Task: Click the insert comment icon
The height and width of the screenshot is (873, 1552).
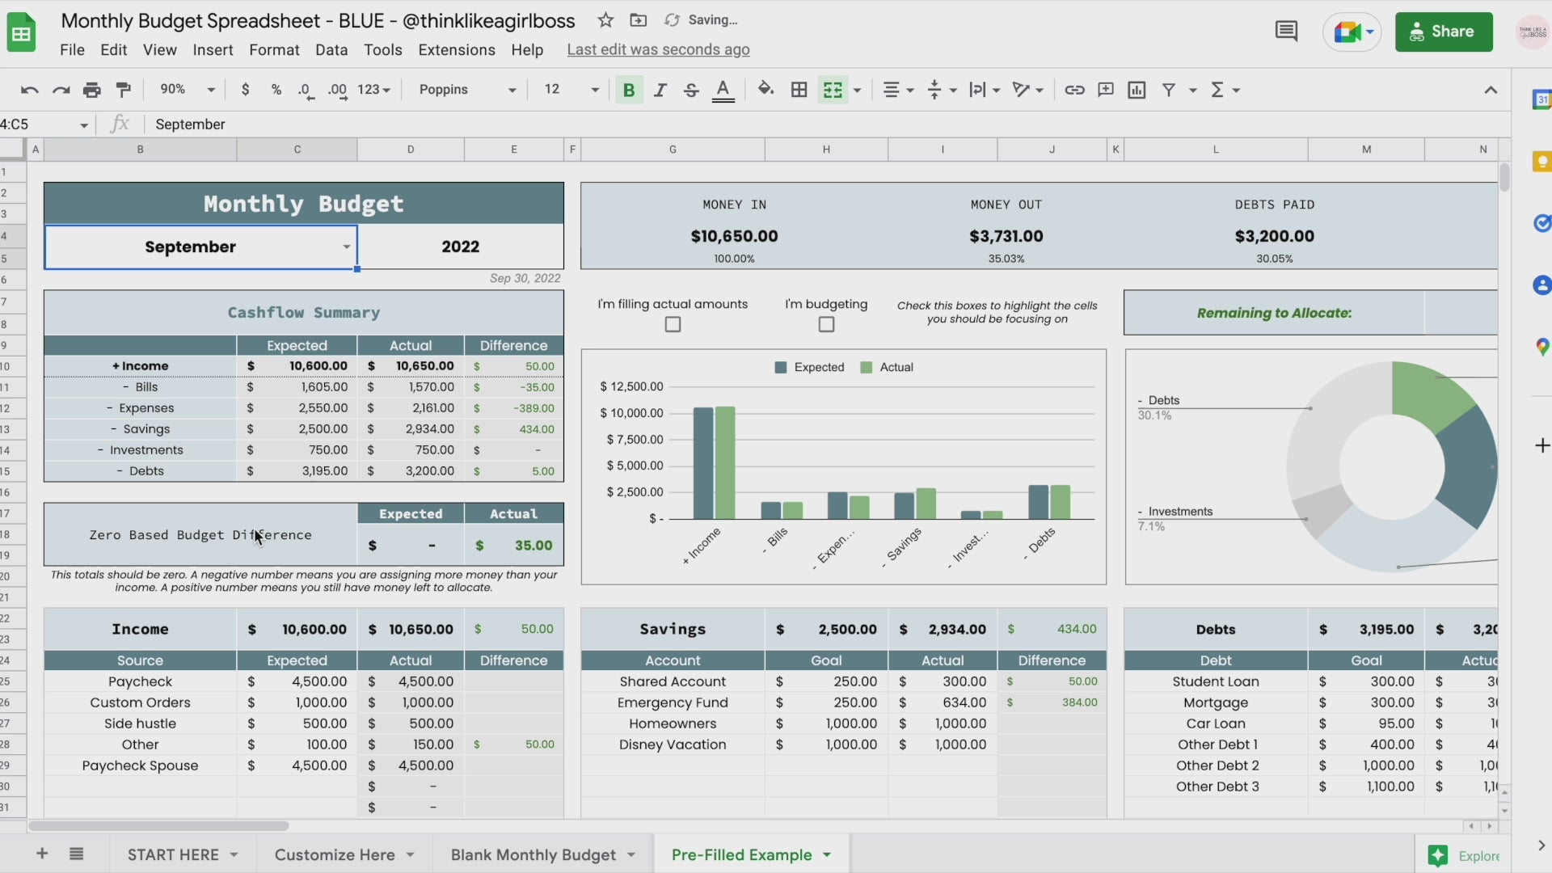Action: point(1105,90)
